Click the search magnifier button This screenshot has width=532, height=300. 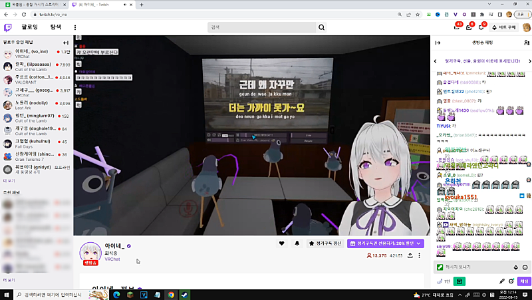321,27
